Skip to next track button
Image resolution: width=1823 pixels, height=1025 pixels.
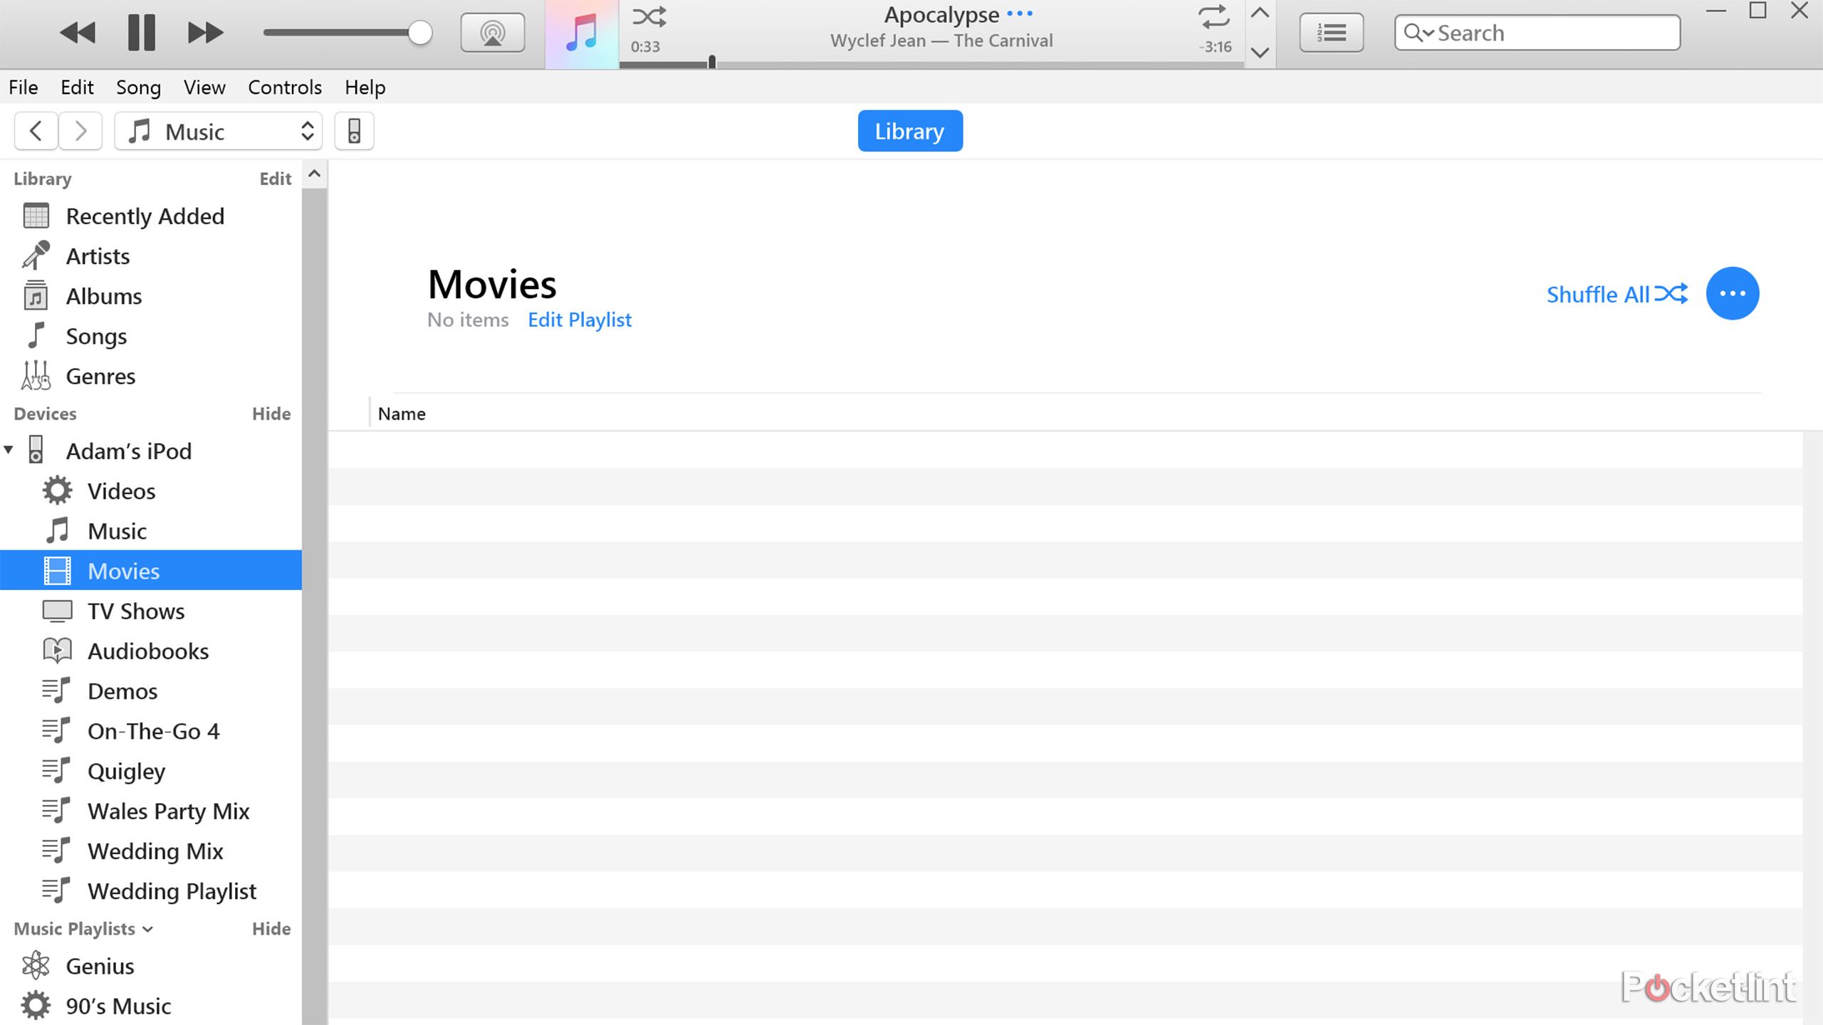point(205,33)
